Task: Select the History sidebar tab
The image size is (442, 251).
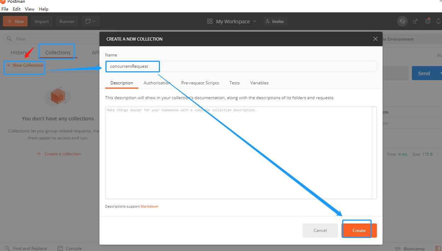Action: (18, 53)
